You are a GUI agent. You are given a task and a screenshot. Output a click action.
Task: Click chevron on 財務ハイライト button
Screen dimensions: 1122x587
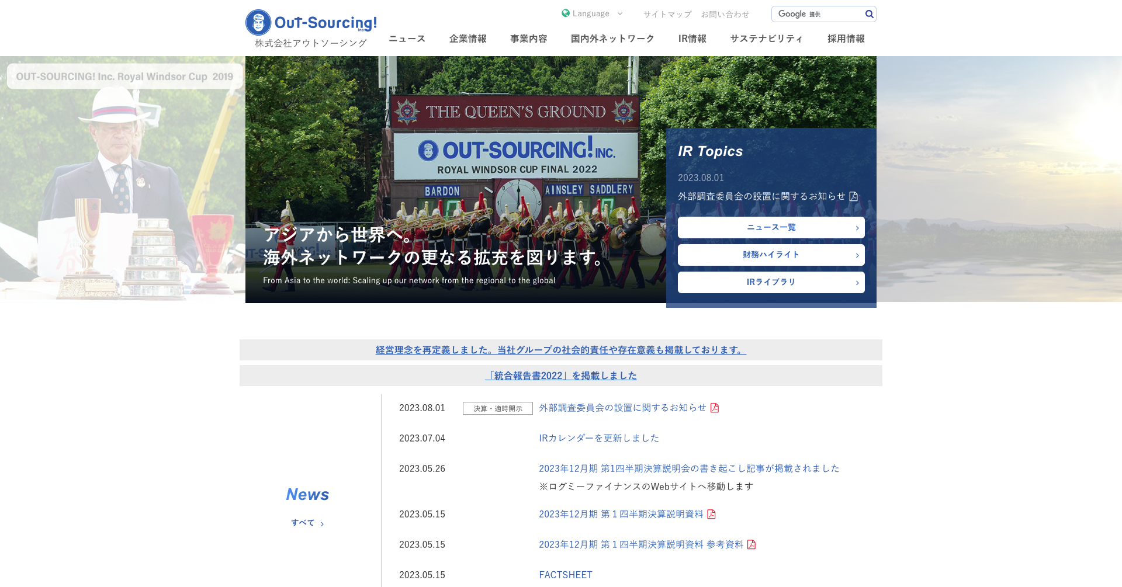tap(857, 255)
